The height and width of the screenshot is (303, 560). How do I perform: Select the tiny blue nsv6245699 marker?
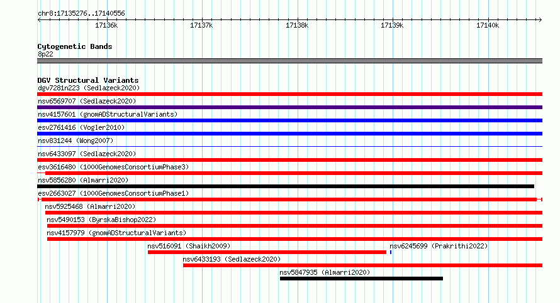click(391, 252)
